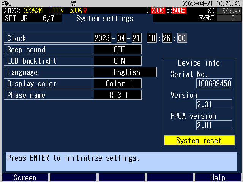
Task: Click the Screen function key
Action: click(25, 177)
